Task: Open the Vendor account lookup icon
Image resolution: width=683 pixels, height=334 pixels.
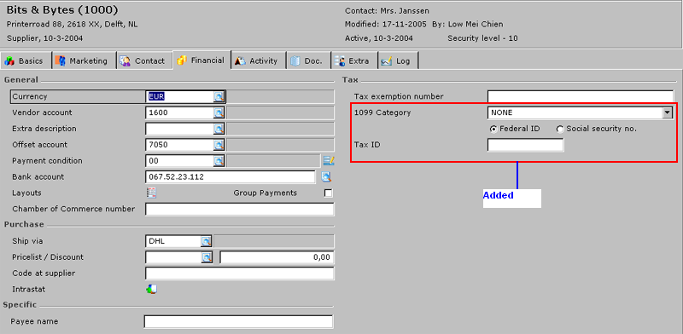Action: (x=219, y=112)
